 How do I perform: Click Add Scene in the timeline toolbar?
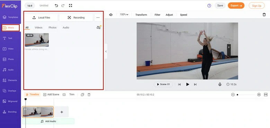[x=51, y=95]
